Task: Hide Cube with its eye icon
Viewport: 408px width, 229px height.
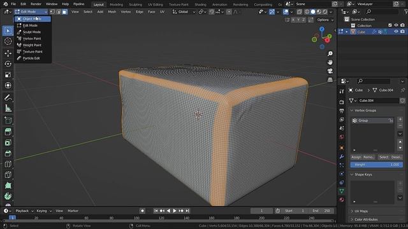Action: 396,31
